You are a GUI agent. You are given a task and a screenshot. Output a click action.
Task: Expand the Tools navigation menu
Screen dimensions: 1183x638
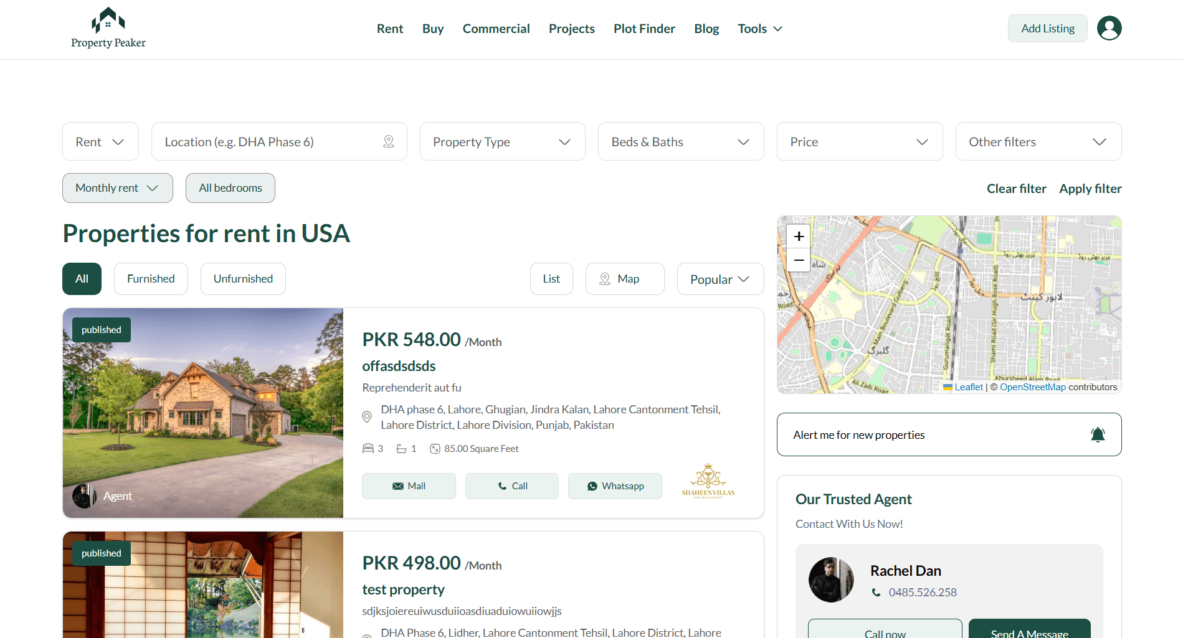point(760,29)
